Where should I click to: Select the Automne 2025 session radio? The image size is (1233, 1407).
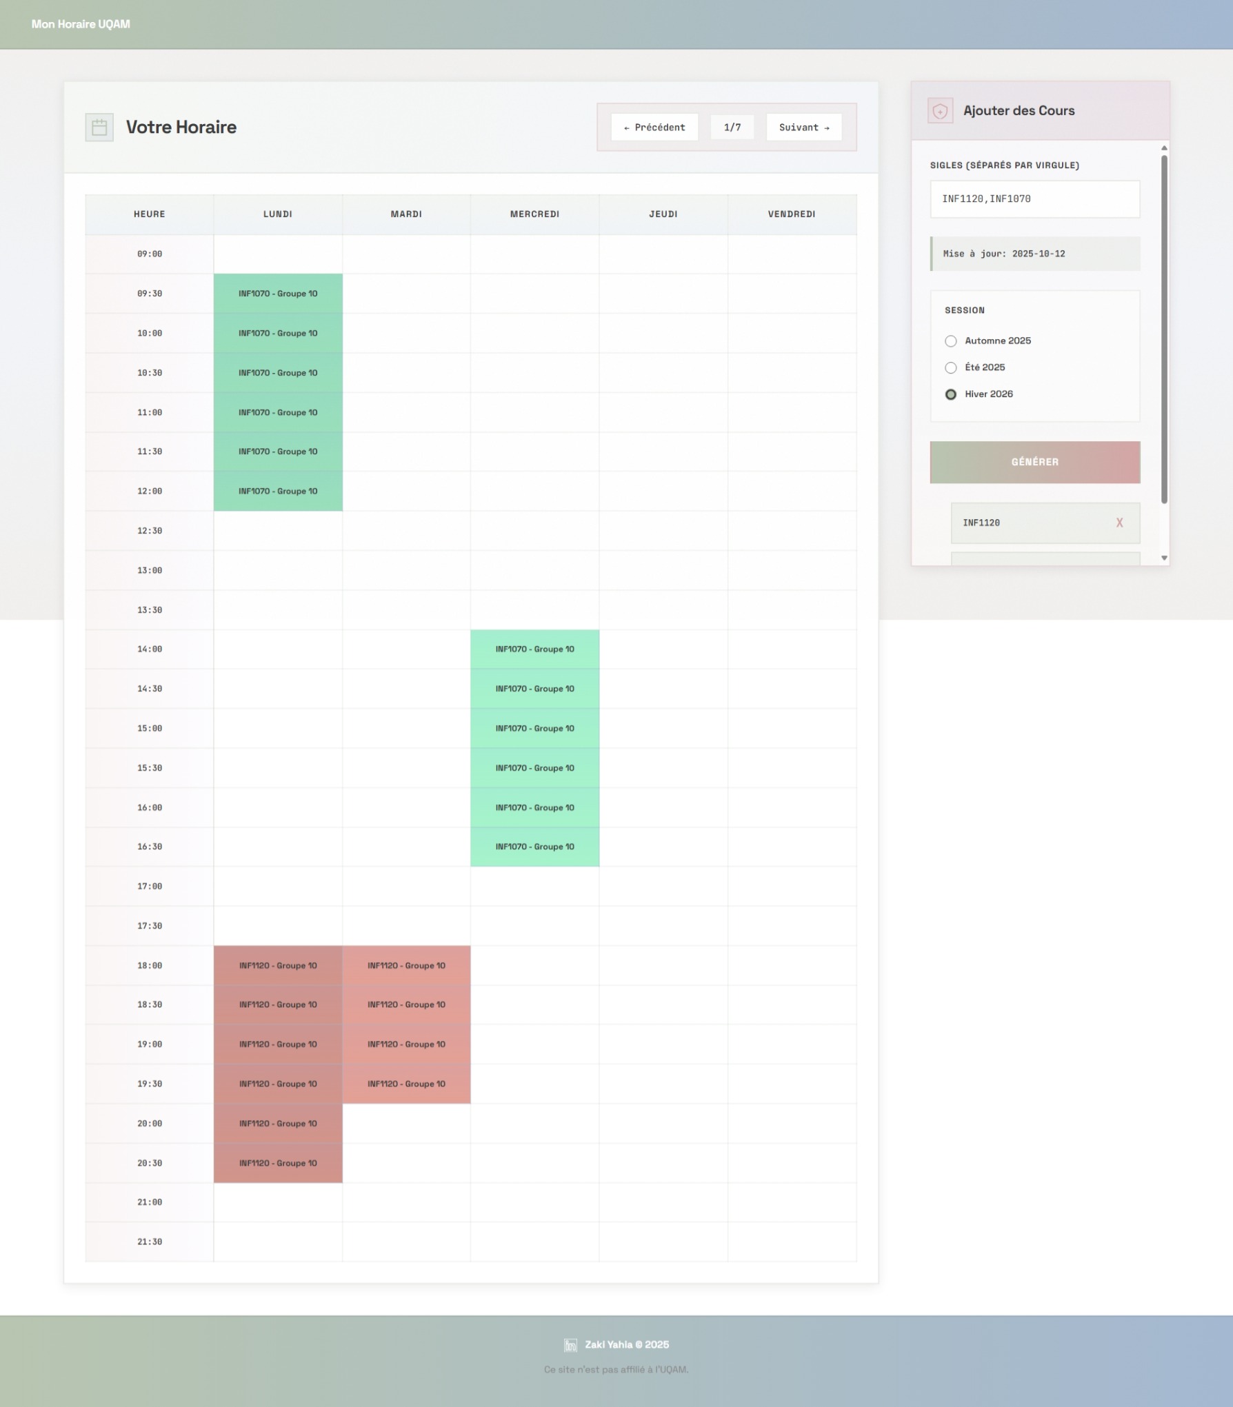[951, 341]
